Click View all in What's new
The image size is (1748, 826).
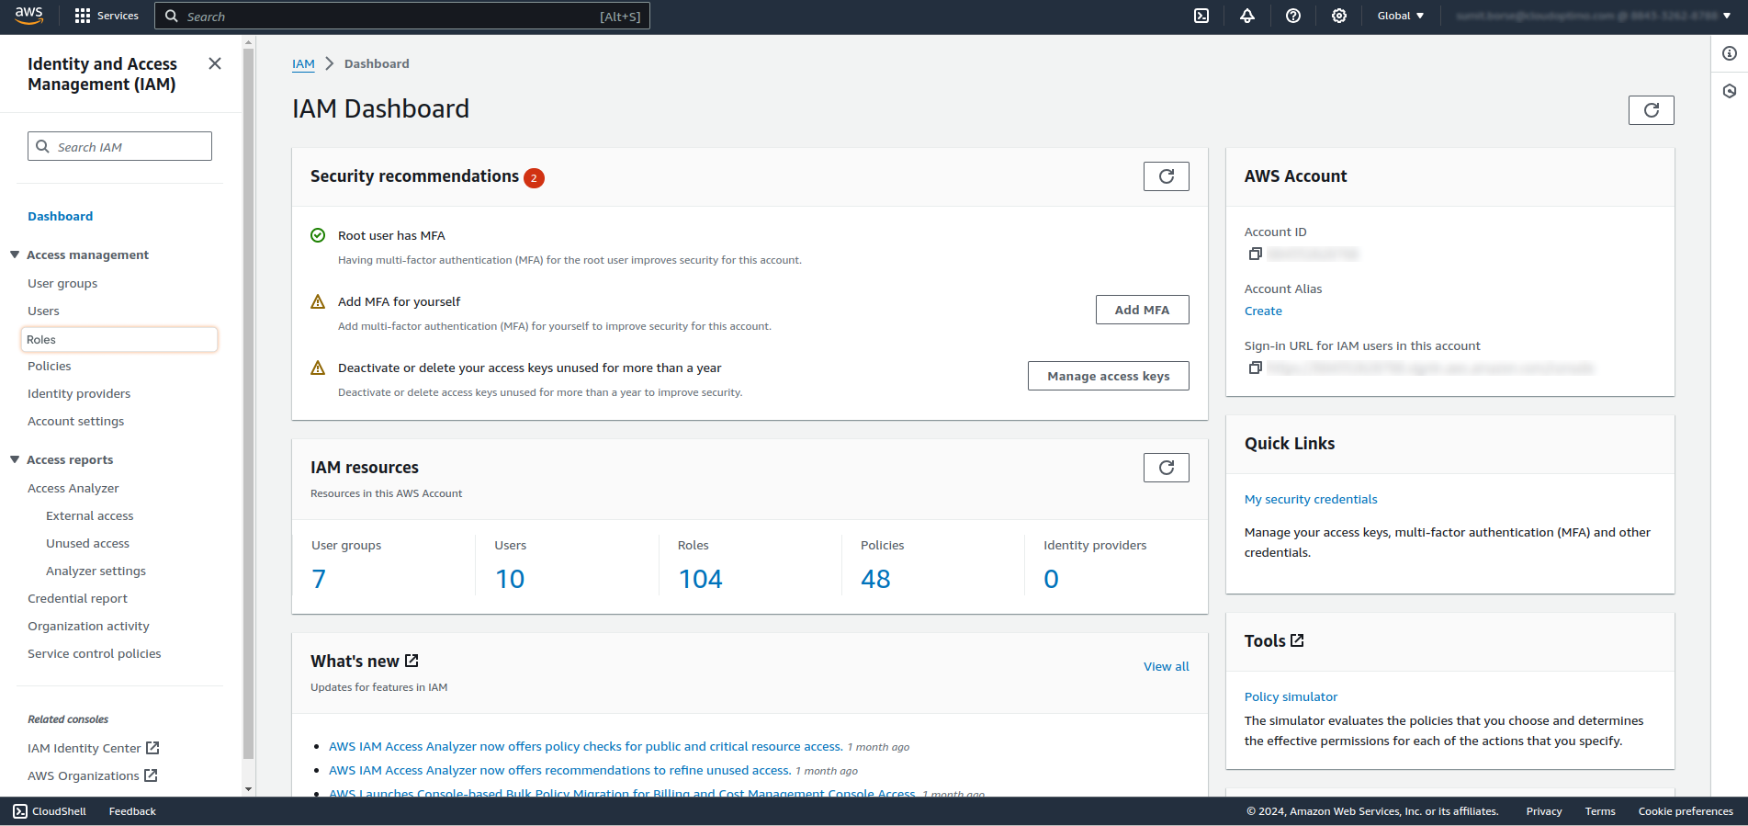pyautogui.click(x=1166, y=666)
